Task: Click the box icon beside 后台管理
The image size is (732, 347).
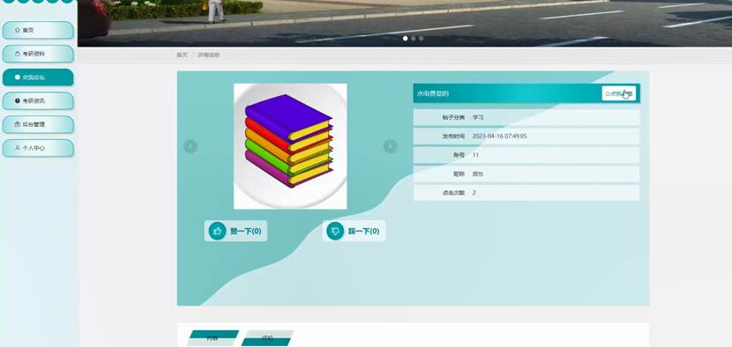Action: (x=18, y=124)
